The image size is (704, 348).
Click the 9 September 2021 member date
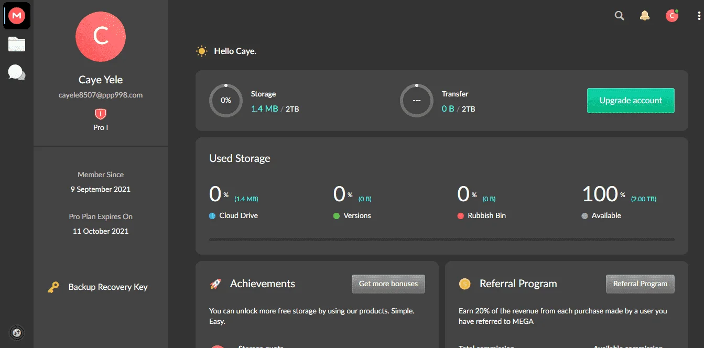[101, 189]
